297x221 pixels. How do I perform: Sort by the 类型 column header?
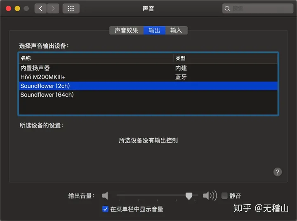(x=225, y=58)
